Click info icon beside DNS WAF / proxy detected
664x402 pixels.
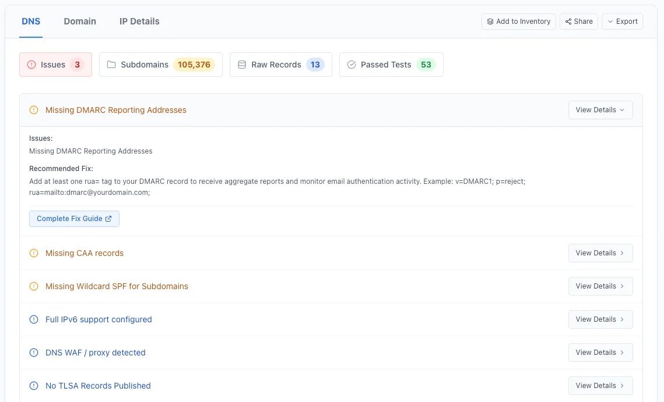pyautogui.click(x=34, y=353)
